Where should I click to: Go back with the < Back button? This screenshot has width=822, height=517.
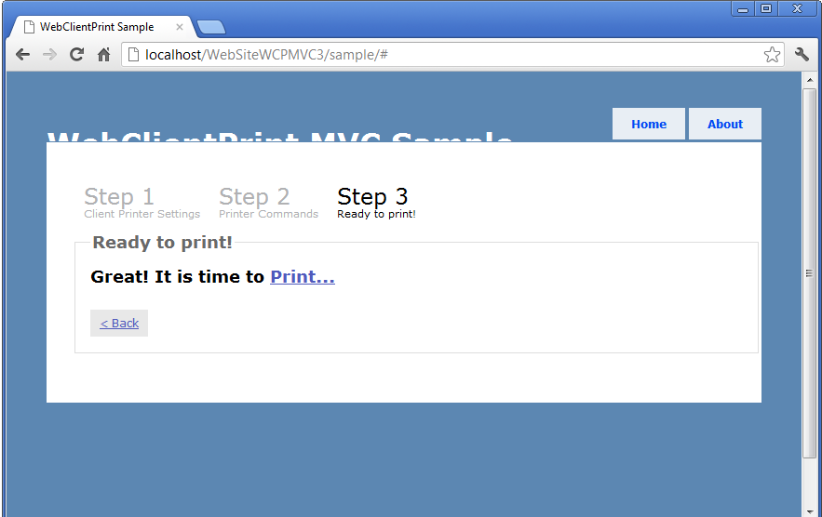coord(119,324)
